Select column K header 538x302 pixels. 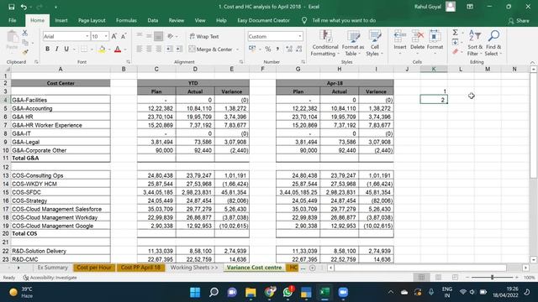tap(434, 69)
